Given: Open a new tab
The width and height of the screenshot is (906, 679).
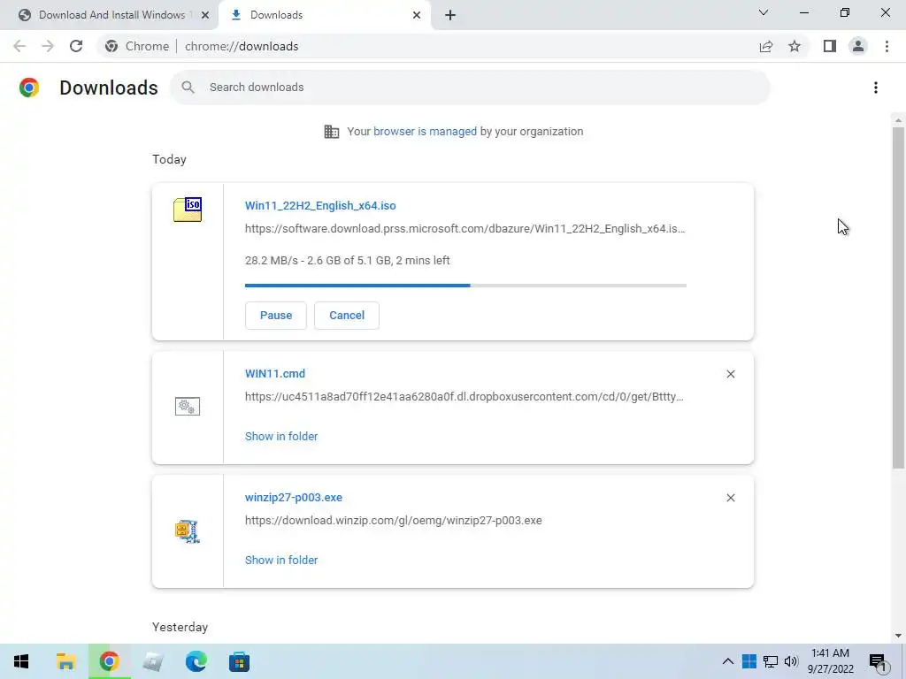Looking at the screenshot, I should (450, 15).
